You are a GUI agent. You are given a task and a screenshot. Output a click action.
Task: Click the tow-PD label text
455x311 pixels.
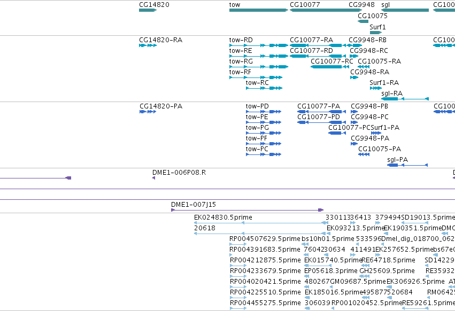(x=257, y=106)
